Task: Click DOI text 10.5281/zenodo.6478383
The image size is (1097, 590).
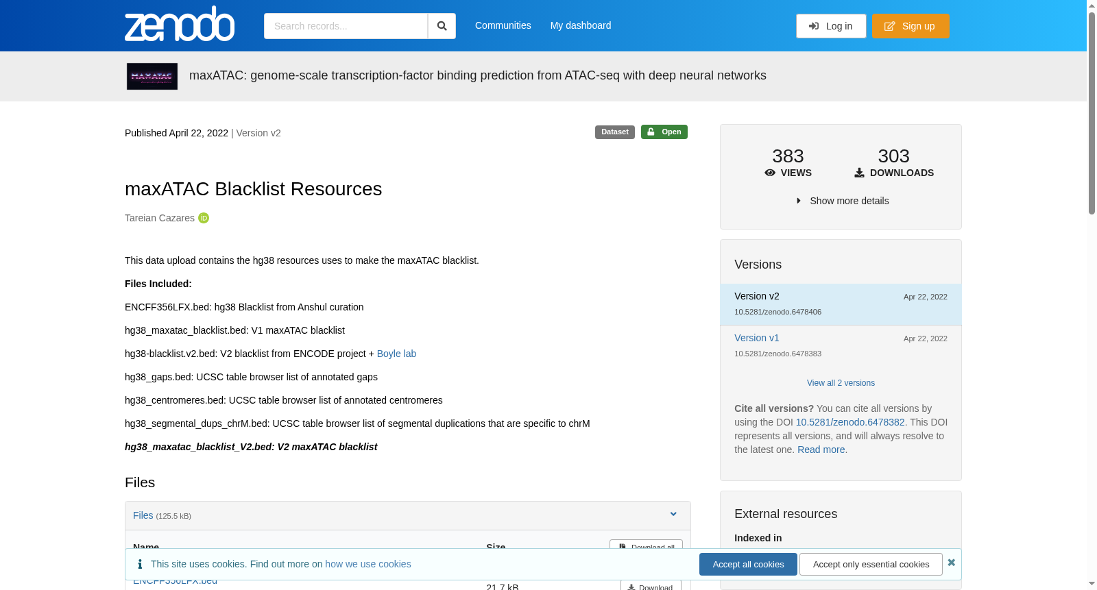Action: (x=777, y=354)
